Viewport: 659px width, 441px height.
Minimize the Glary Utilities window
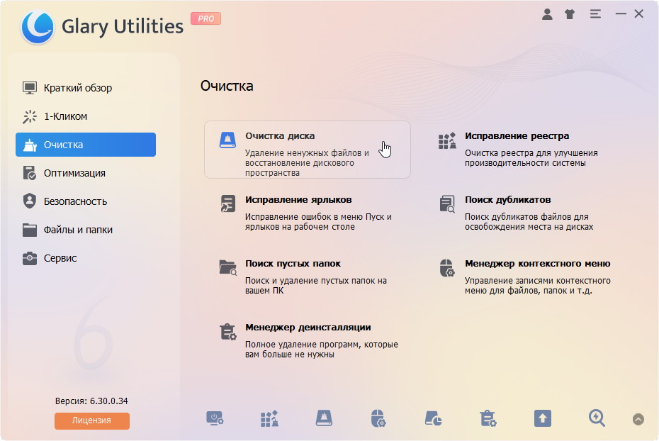click(621, 14)
